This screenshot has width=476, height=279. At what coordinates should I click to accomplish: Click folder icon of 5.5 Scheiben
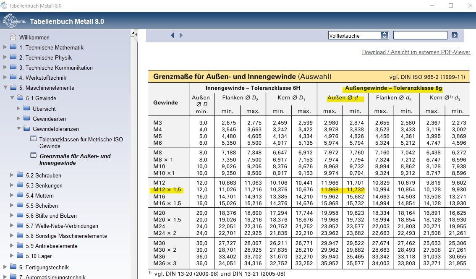20,205
